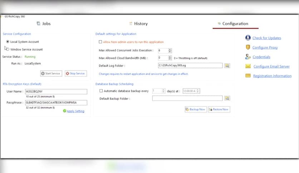Click into the User Name field
This screenshot has height=173, width=299.
(56, 92)
